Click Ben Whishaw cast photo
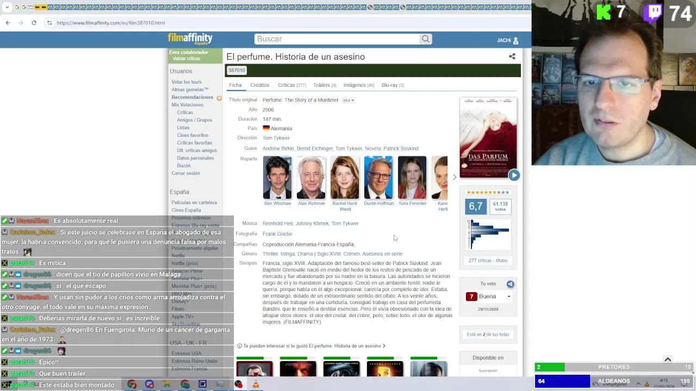The width and height of the screenshot is (696, 391). [277, 178]
